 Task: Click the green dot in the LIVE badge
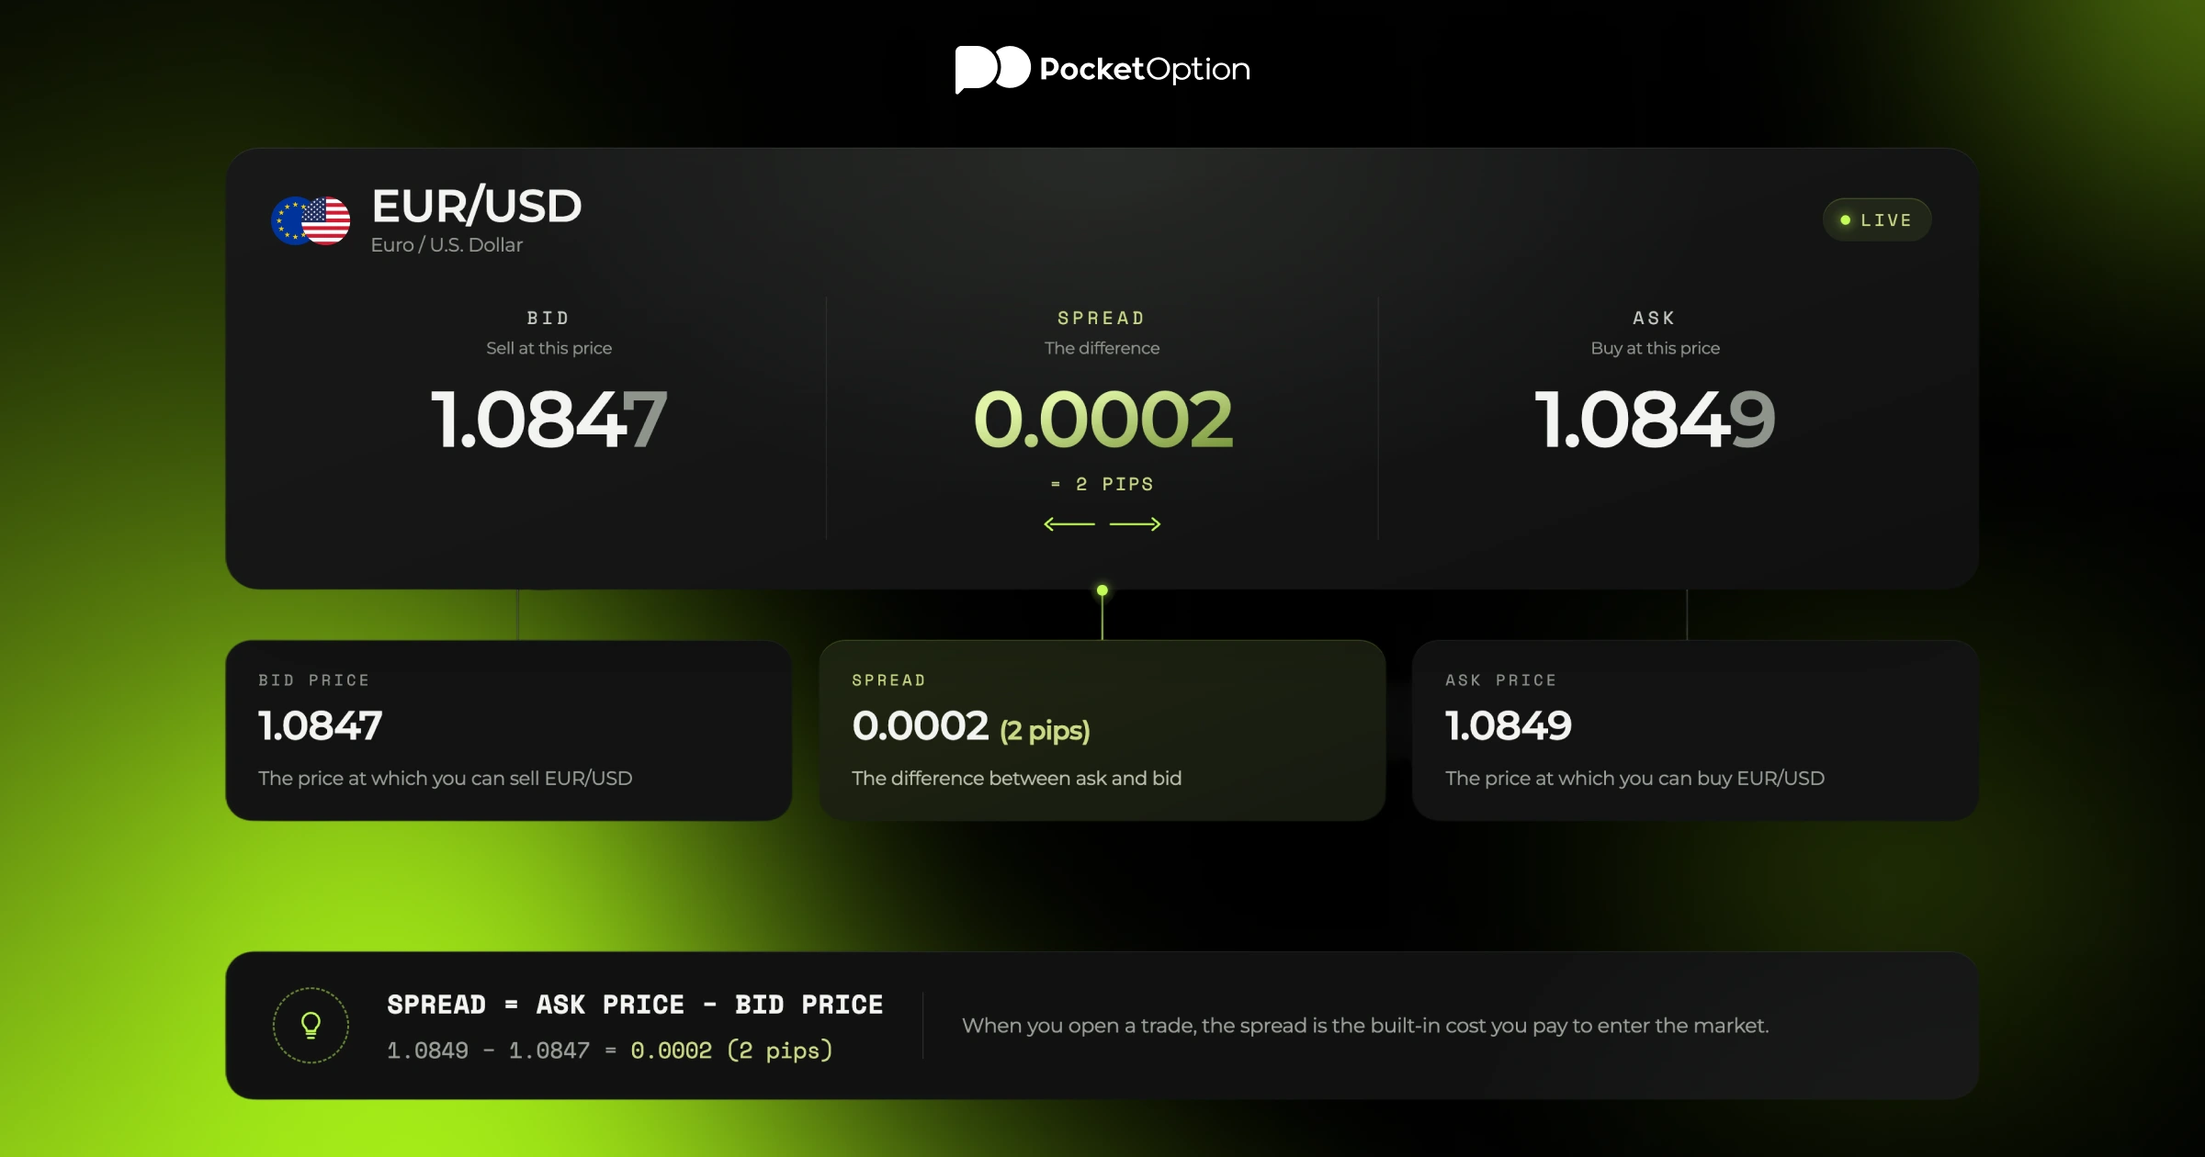click(1845, 220)
